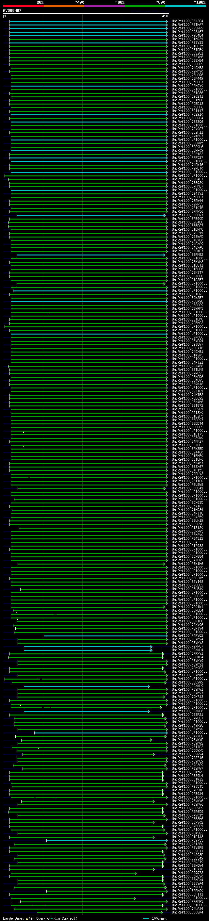
Task: Select the label UniRef100_Q5UAQ6
Action: pyautogui.click(x=187, y=75)
